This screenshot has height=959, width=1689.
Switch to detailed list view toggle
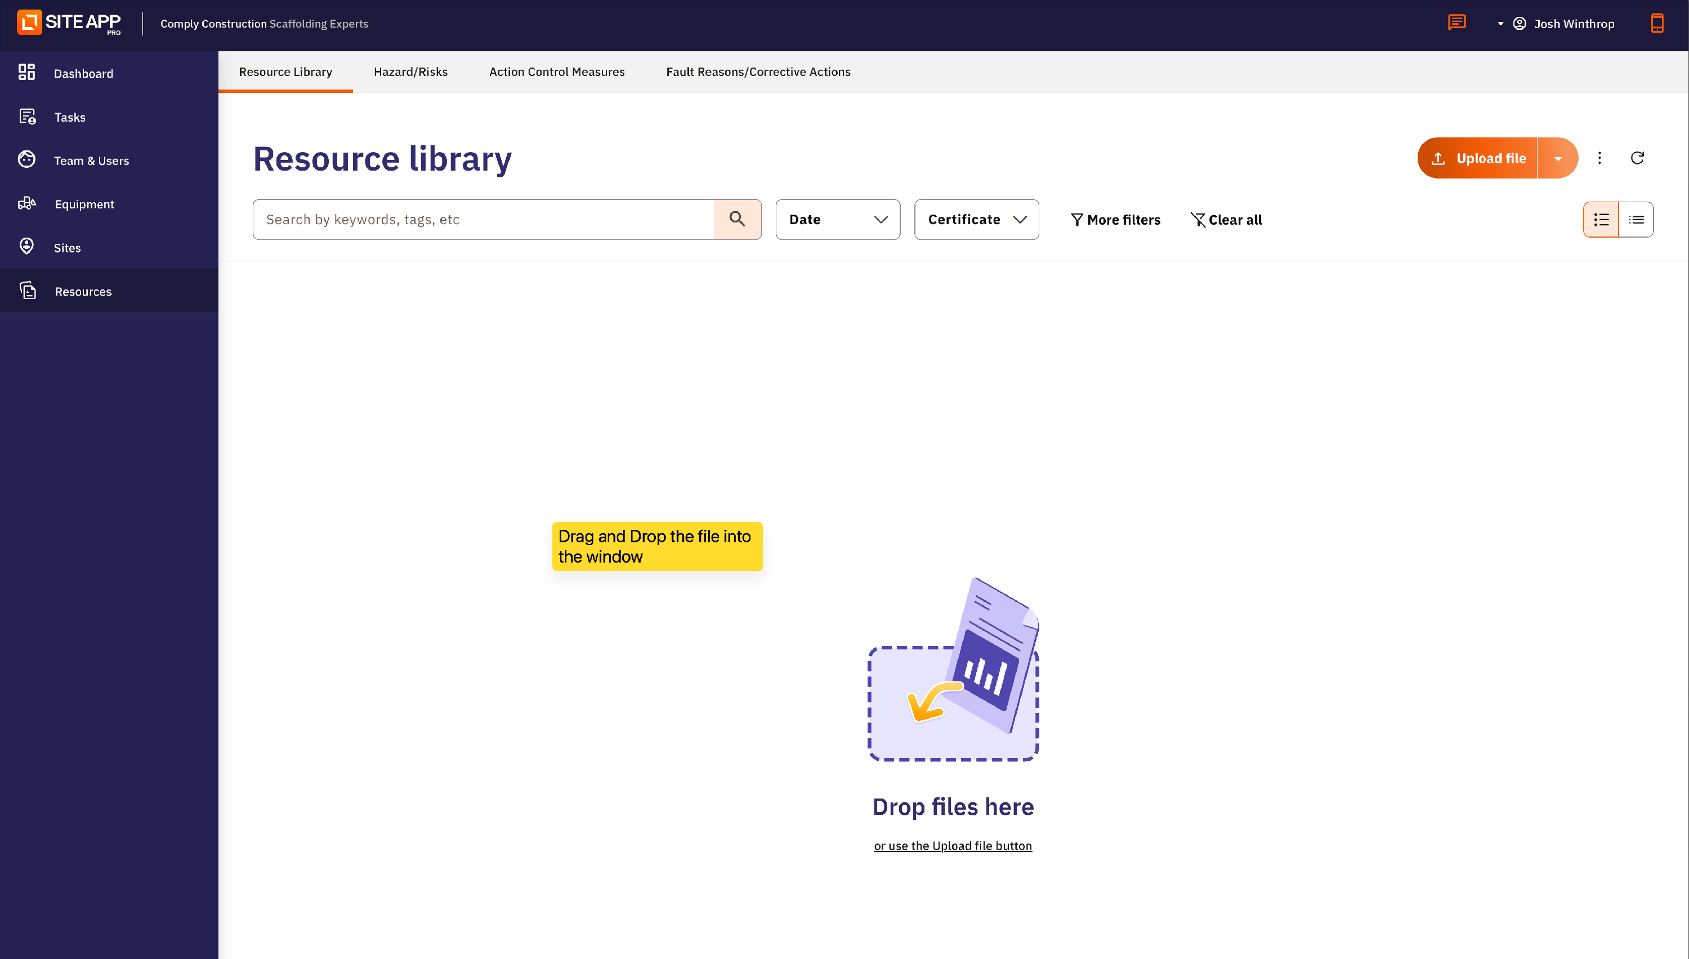coord(1601,220)
